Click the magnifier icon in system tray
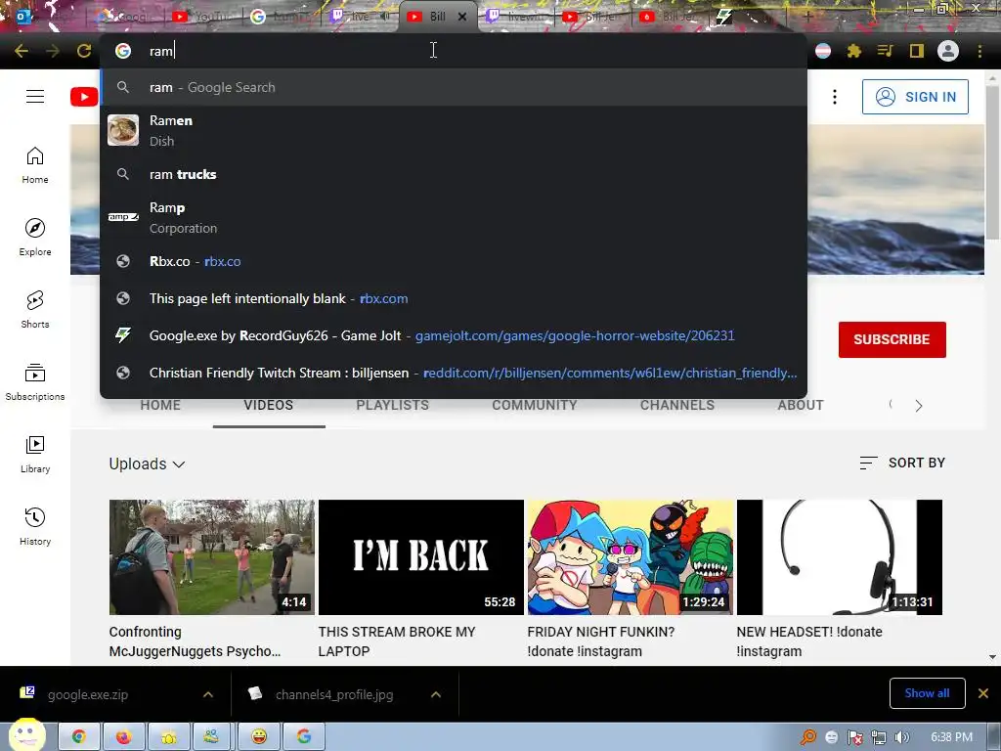 (808, 737)
